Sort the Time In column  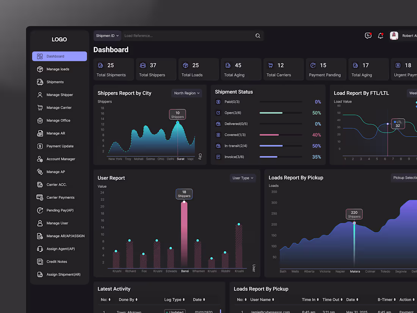(310, 299)
